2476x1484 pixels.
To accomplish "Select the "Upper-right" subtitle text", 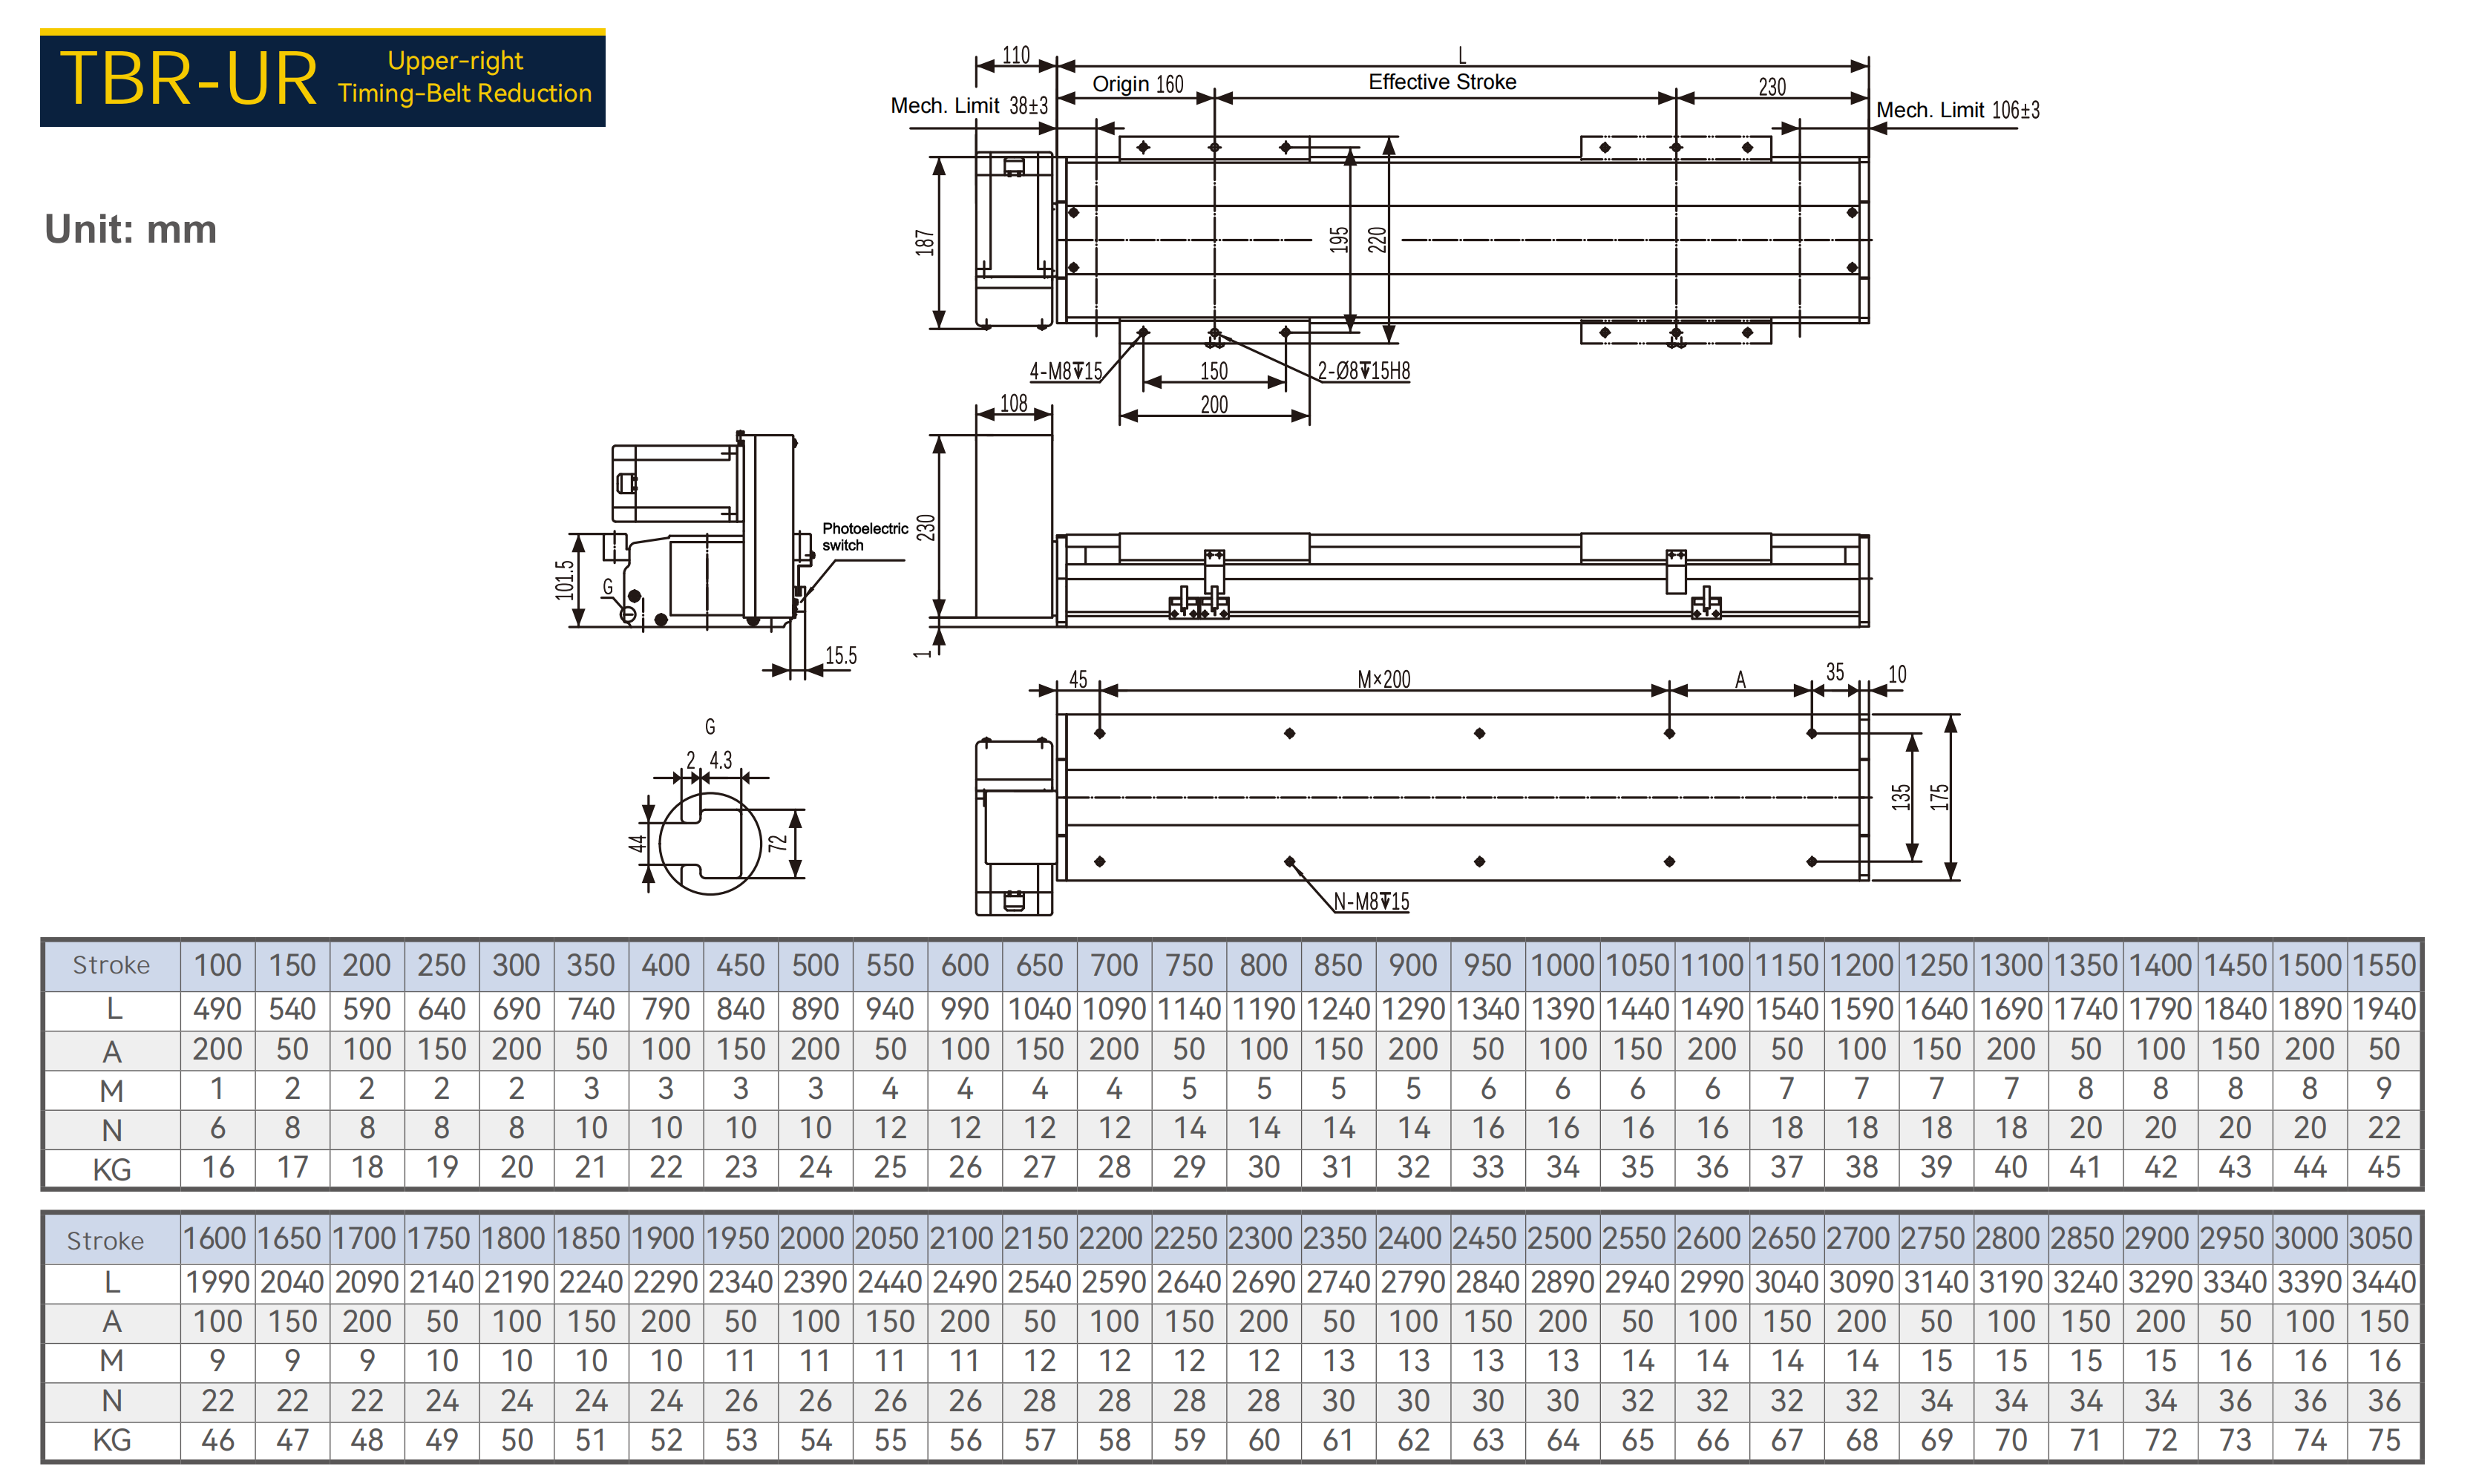I will [455, 61].
